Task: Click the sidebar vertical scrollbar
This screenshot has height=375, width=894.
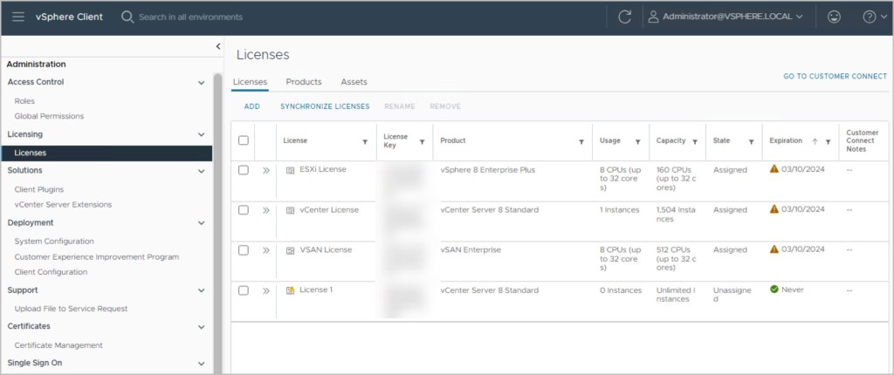Action: coord(217,218)
